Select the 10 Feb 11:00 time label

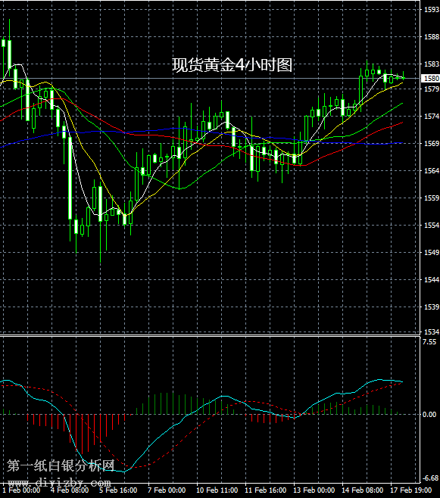(x=217, y=490)
